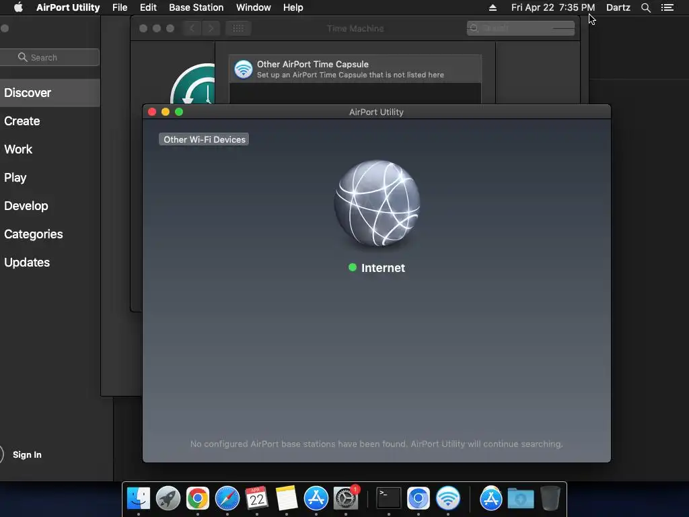Open the Downloads folder in the Dock
689x517 pixels.
521,498
